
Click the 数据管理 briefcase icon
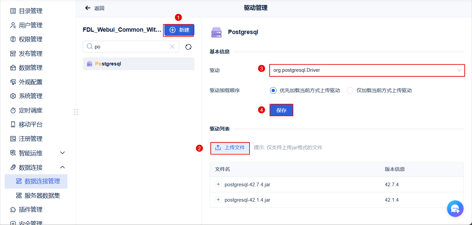[x=13, y=68]
